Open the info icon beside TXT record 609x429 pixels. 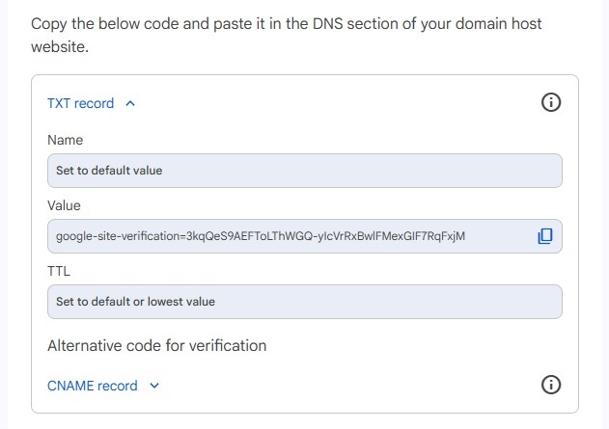pyautogui.click(x=551, y=103)
